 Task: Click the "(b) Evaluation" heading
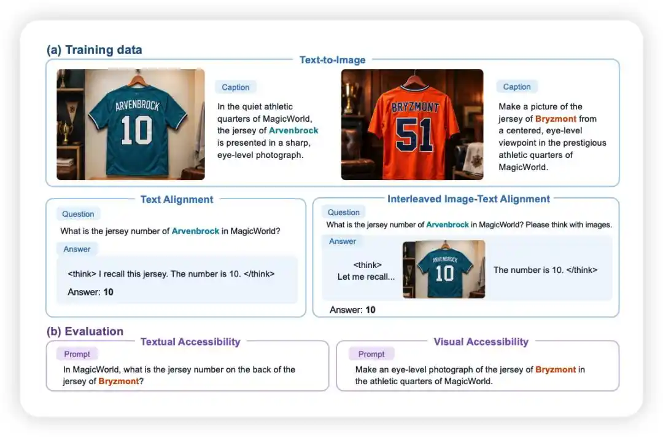[x=85, y=331]
